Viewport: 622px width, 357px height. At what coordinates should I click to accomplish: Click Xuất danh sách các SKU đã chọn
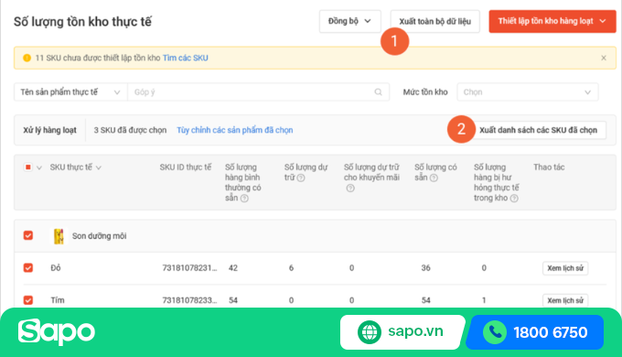(538, 130)
